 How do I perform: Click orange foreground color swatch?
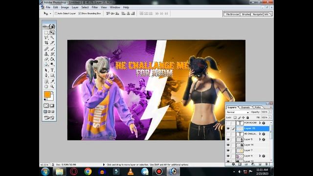[x=47, y=94]
